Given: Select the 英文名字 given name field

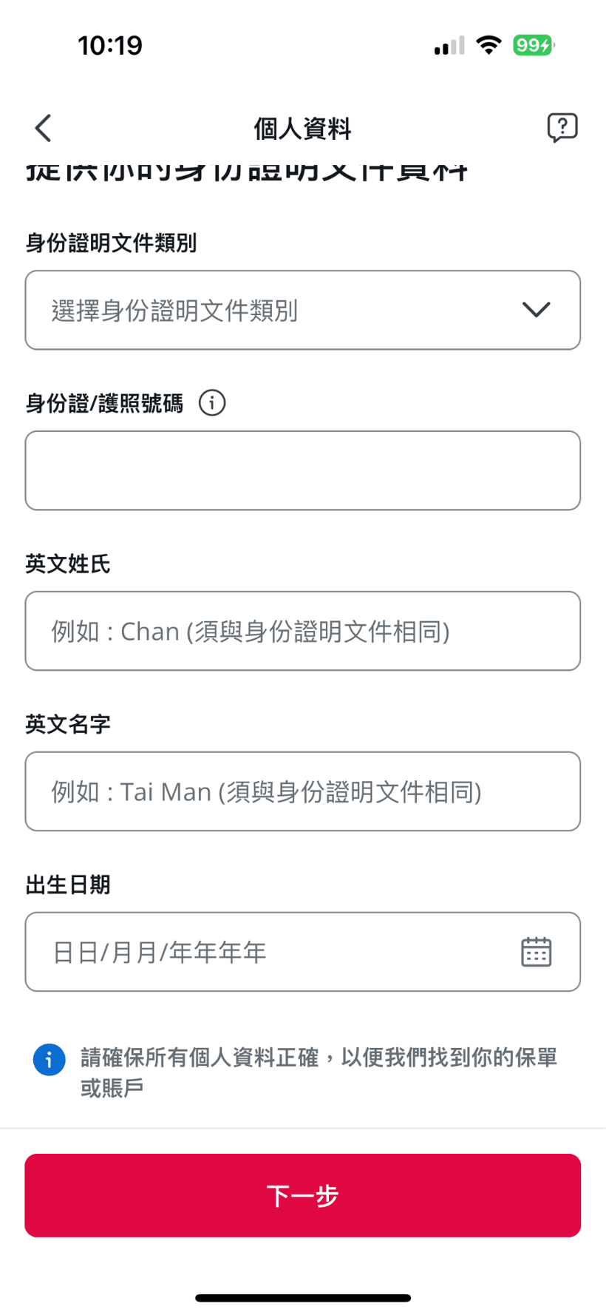Looking at the screenshot, I should [303, 791].
